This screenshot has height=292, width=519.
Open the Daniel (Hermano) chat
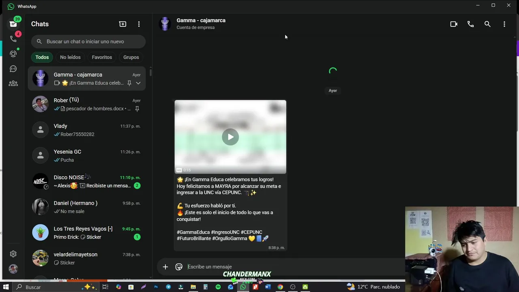[x=87, y=207]
